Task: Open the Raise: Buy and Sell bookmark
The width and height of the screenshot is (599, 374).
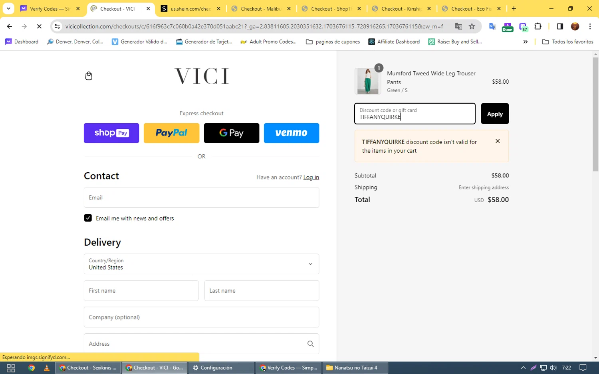Action: [x=455, y=41]
